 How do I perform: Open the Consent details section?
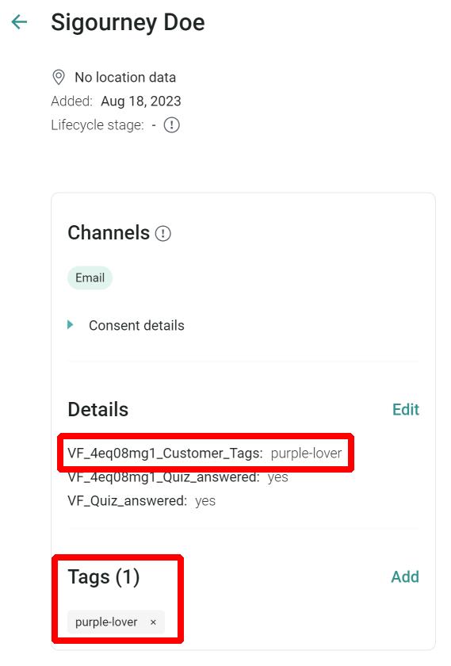pos(136,325)
